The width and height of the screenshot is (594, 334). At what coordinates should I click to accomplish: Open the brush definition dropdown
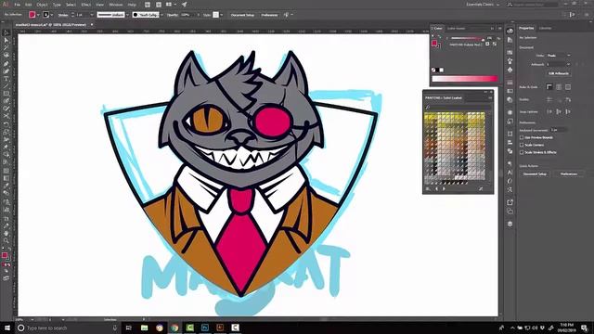coord(161,15)
